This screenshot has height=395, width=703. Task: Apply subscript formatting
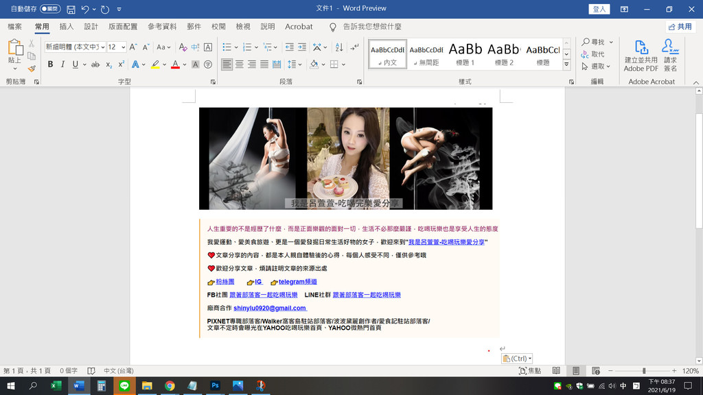pyautogui.click(x=108, y=64)
